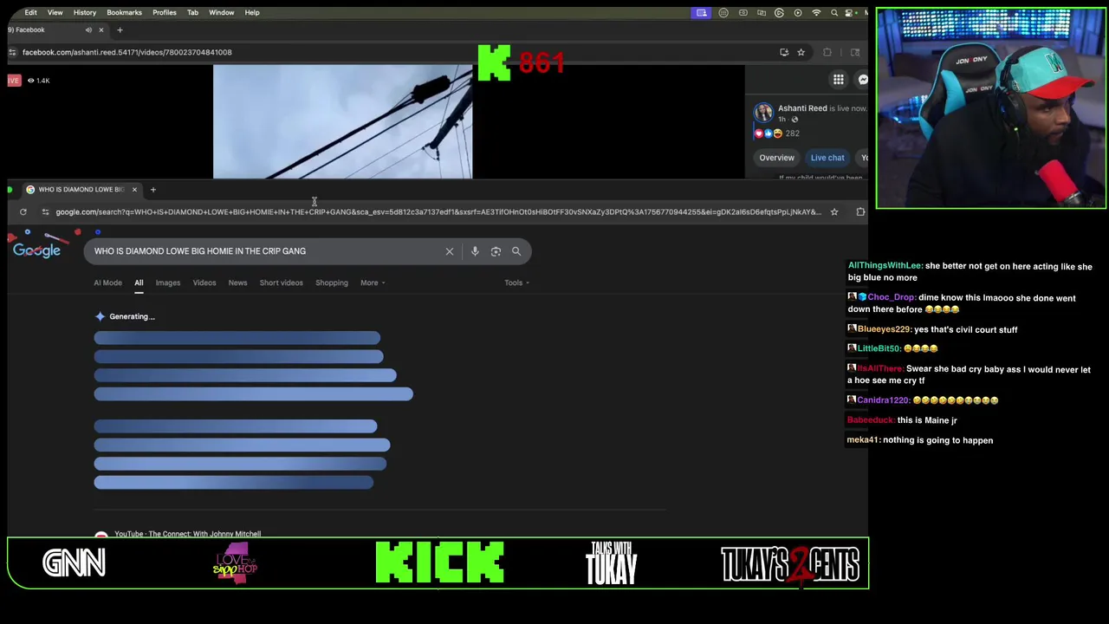Image resolution: width=1109 pixels, height=624 pixels.
Task: Open the Ashanti Reed profile name link
Action: (802, 108)
